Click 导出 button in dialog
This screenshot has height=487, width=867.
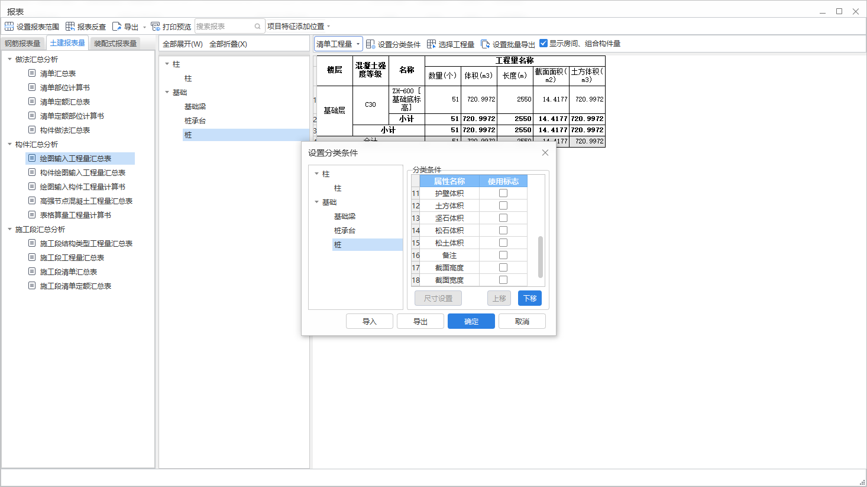pyautogui.click(x=420, y=321)
